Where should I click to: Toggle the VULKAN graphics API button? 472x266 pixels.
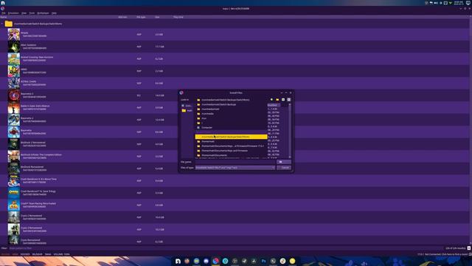[x=5, y=254]
